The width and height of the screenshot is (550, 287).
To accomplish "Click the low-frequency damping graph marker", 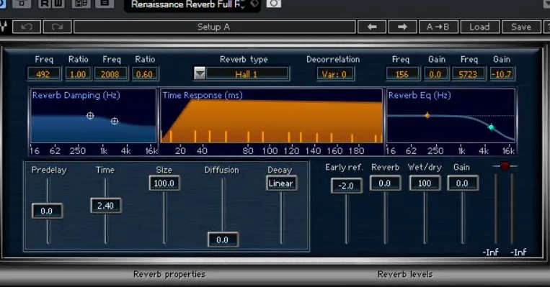I will click(x=90, y=116).
